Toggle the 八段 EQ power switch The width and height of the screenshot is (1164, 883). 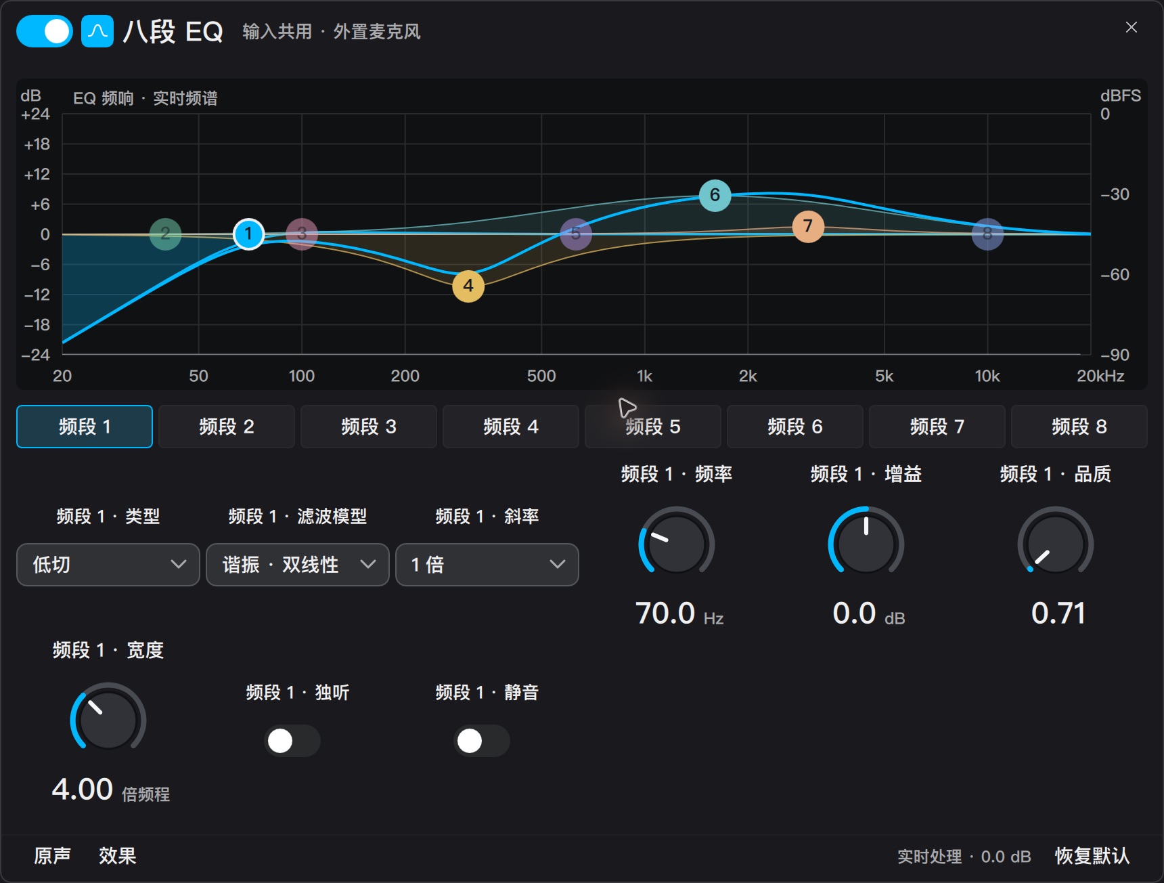(x=45, y=31)
